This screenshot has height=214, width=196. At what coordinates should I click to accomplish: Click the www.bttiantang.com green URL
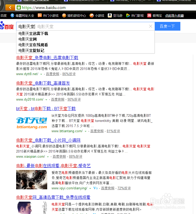pyautogui.click(x=67, y=131)
